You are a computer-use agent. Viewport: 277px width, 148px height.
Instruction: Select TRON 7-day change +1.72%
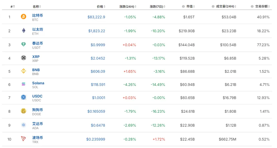[159, 139]
